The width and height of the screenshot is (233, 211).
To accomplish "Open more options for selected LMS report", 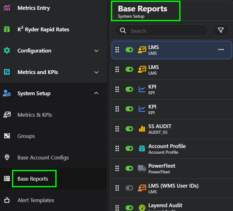I will pos(221,50).
